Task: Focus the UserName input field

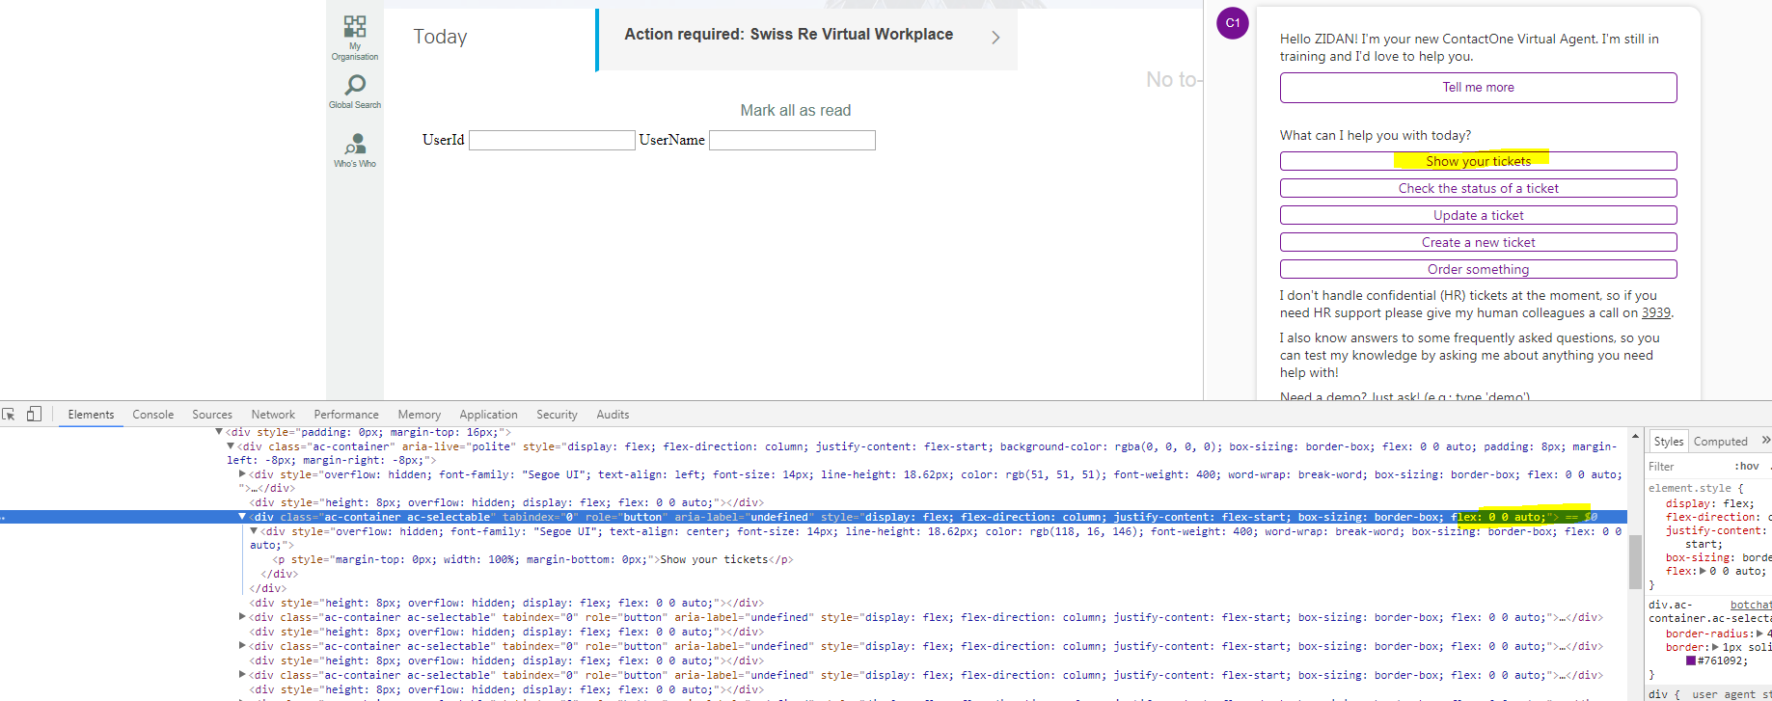Action: 792,140
